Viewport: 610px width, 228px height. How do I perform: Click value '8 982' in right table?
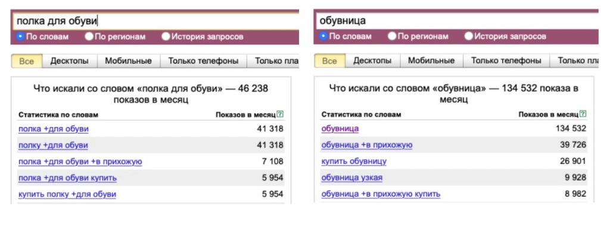tap(575, 194)
